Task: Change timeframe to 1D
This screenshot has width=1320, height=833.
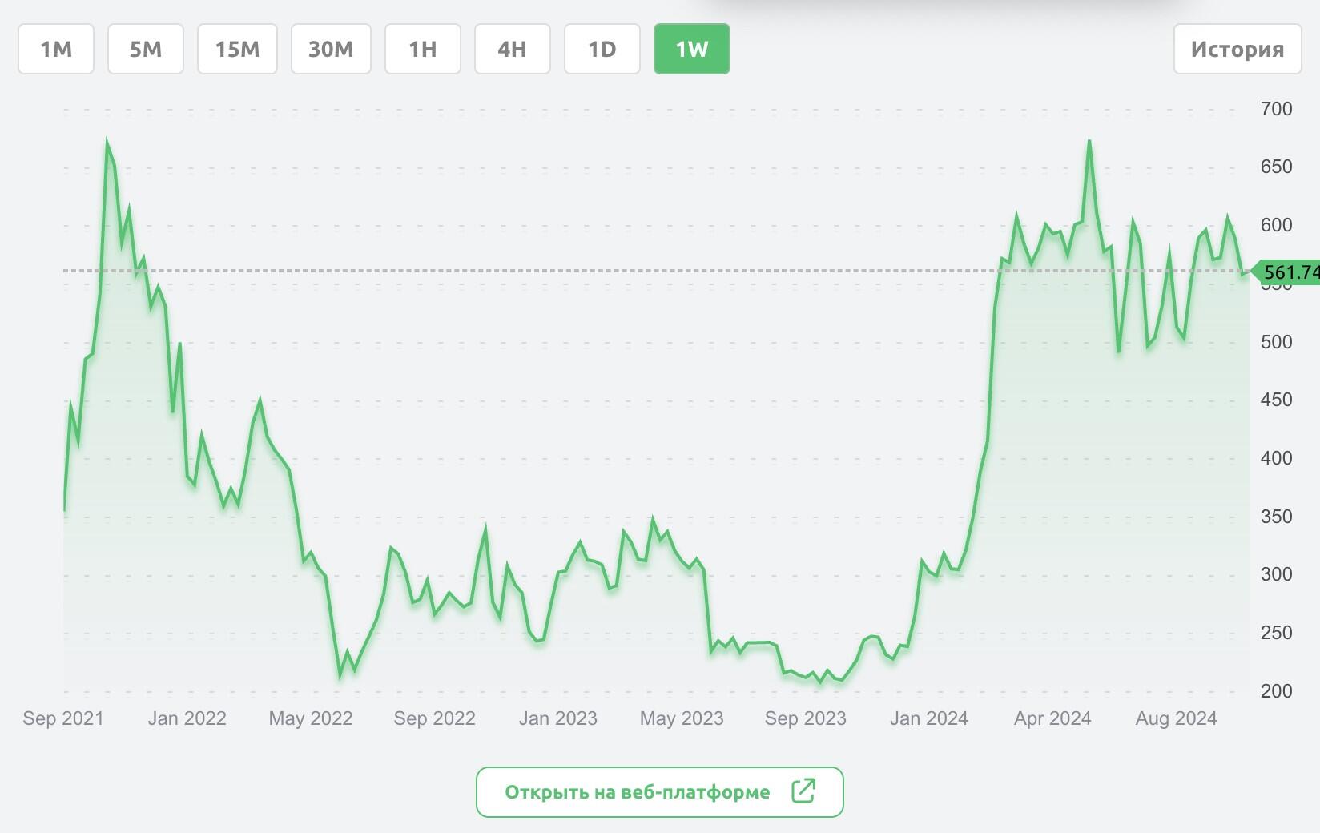Action: click(602, 50)
